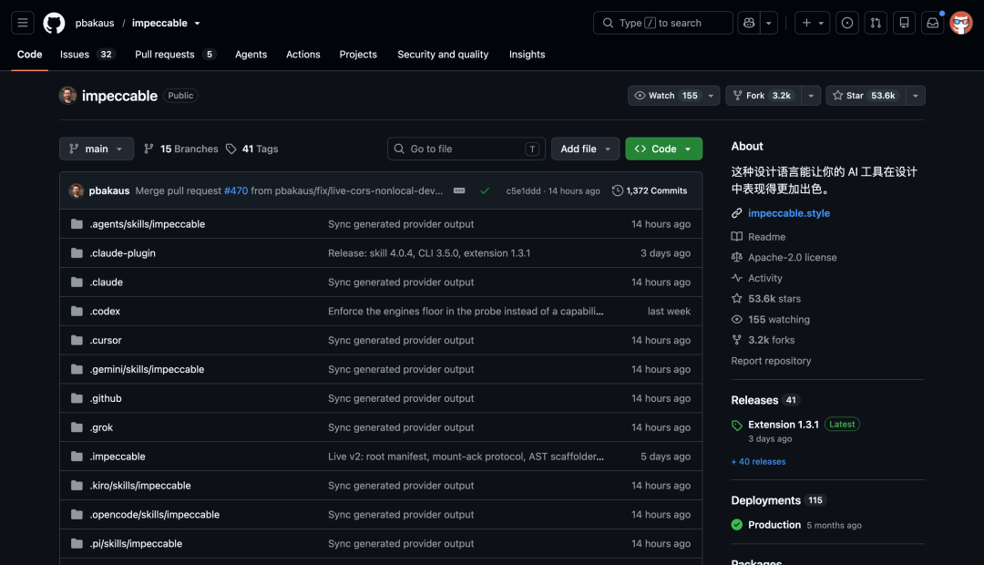The image size is (984, 565).
Task: Open commit c5e1ddd hash
Action: coord(523,190)
